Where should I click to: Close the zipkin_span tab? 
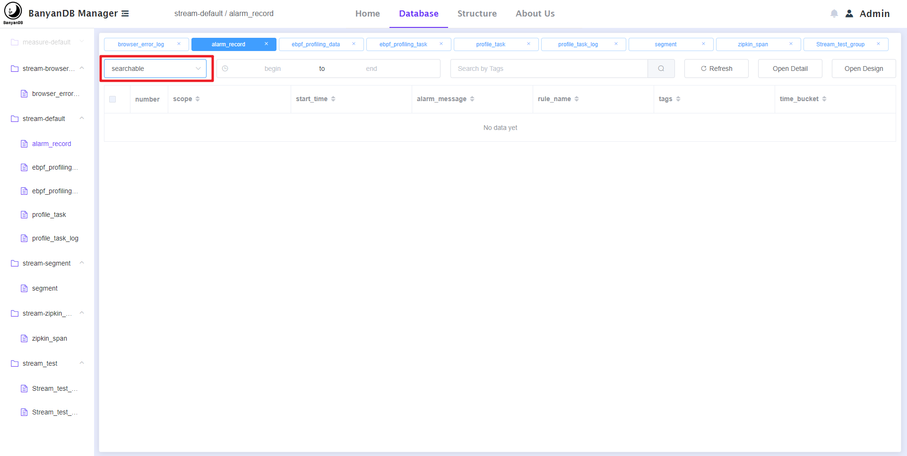coord(791,44)
